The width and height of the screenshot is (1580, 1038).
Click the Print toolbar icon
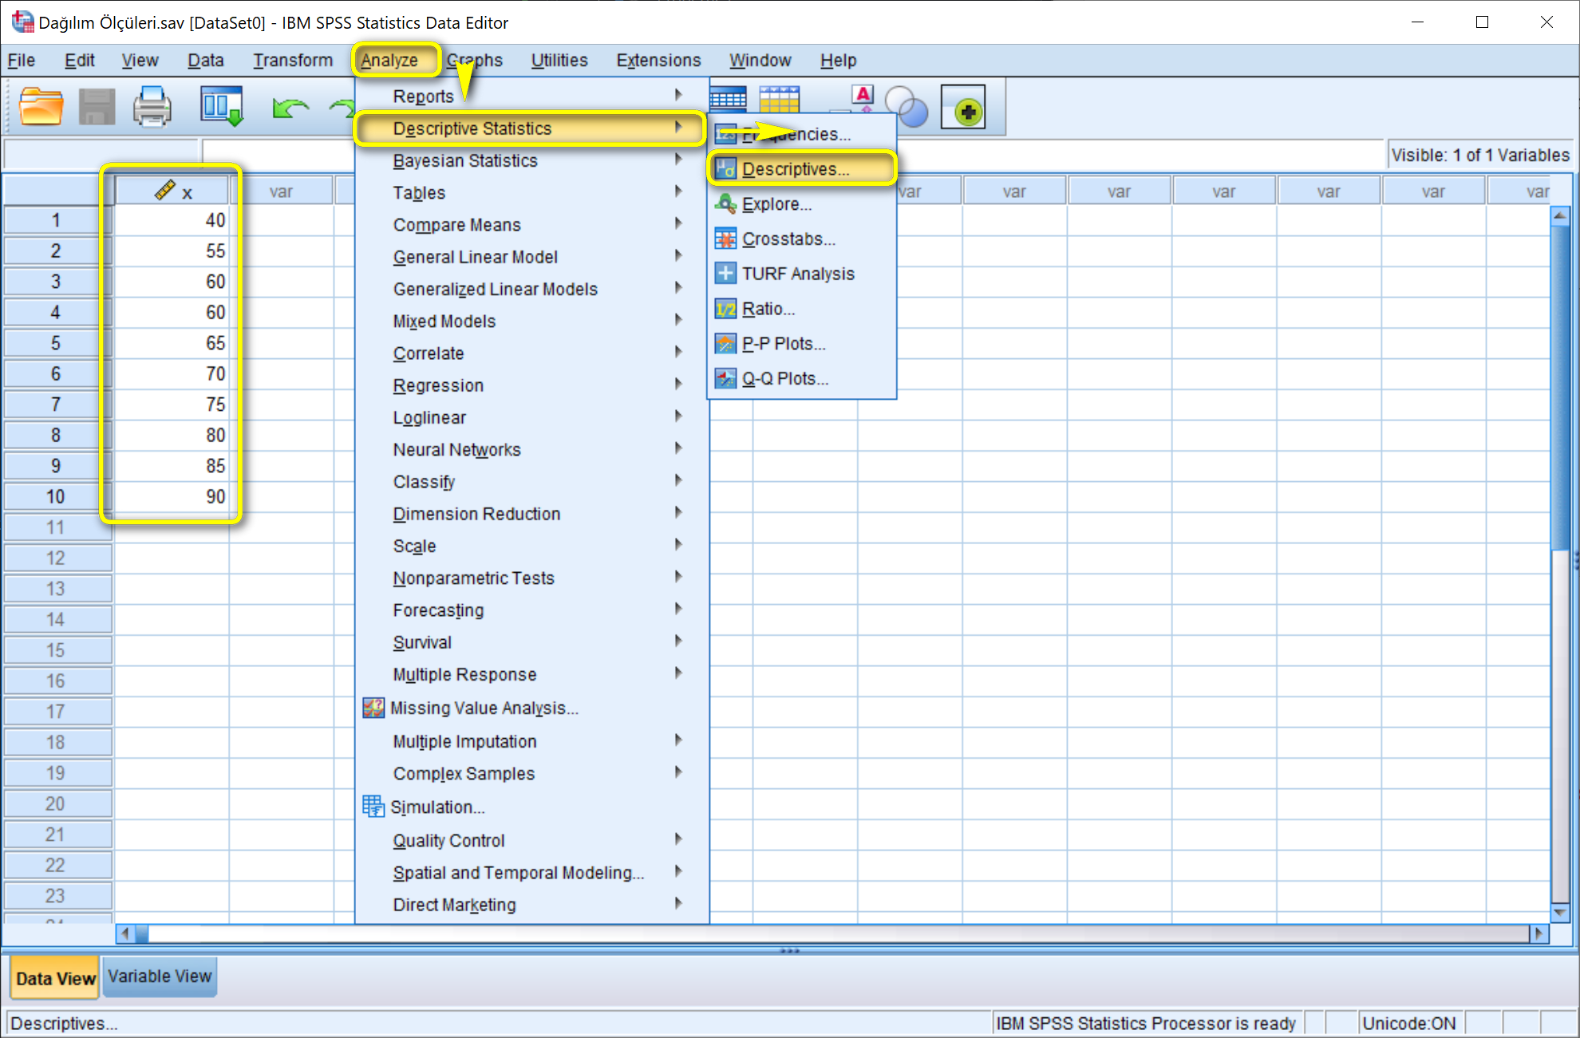152,107
